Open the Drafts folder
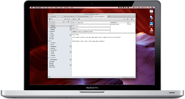The image size is (185, 99). pos(60,35)
